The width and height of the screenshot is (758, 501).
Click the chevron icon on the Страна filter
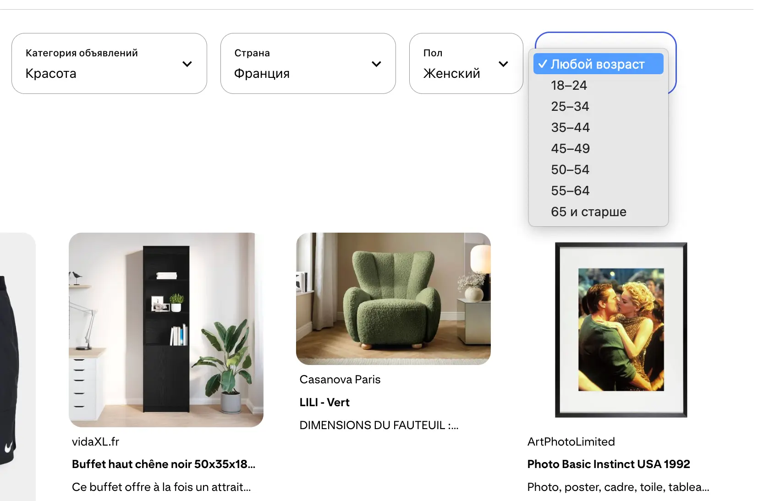[377, 64]
